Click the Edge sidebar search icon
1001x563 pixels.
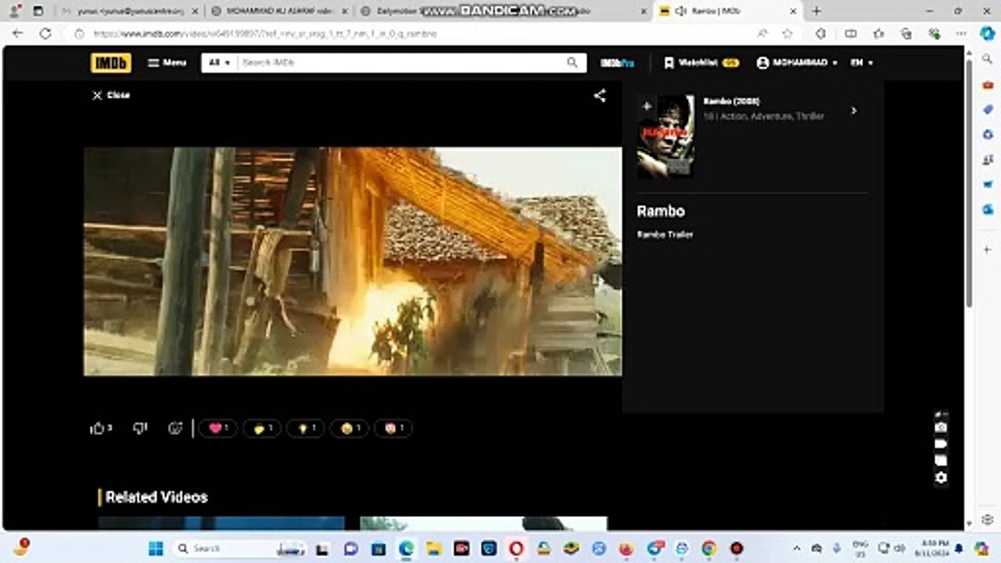988,59
